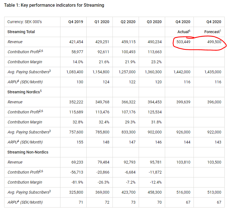Select the 399,639 Nordics revenue value

coord(183,102)
